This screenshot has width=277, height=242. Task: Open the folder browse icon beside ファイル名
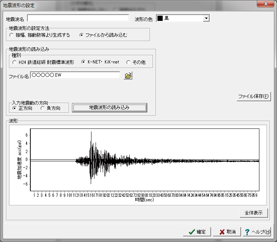pos(128,76)
